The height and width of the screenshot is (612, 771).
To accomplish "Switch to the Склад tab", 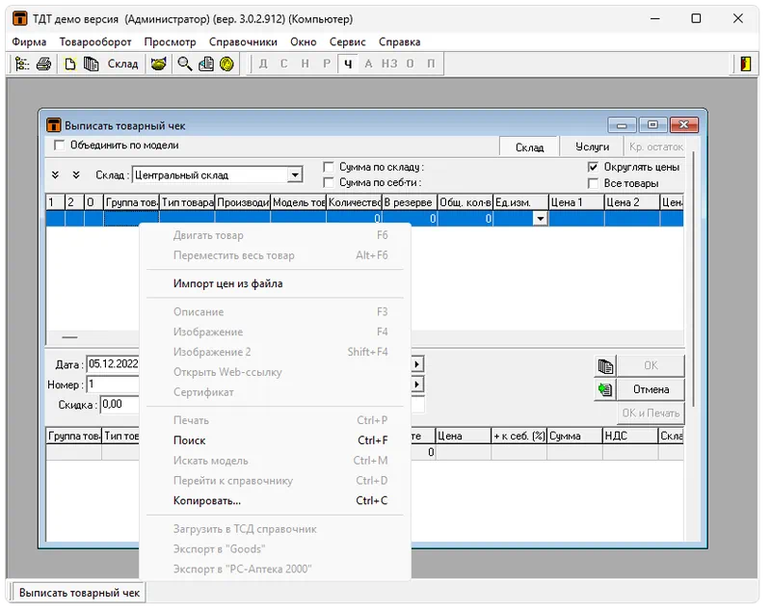I will point(529,147).
